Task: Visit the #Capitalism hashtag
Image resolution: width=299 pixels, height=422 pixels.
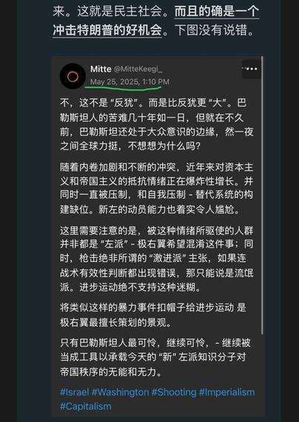Action: pos(85,406)
